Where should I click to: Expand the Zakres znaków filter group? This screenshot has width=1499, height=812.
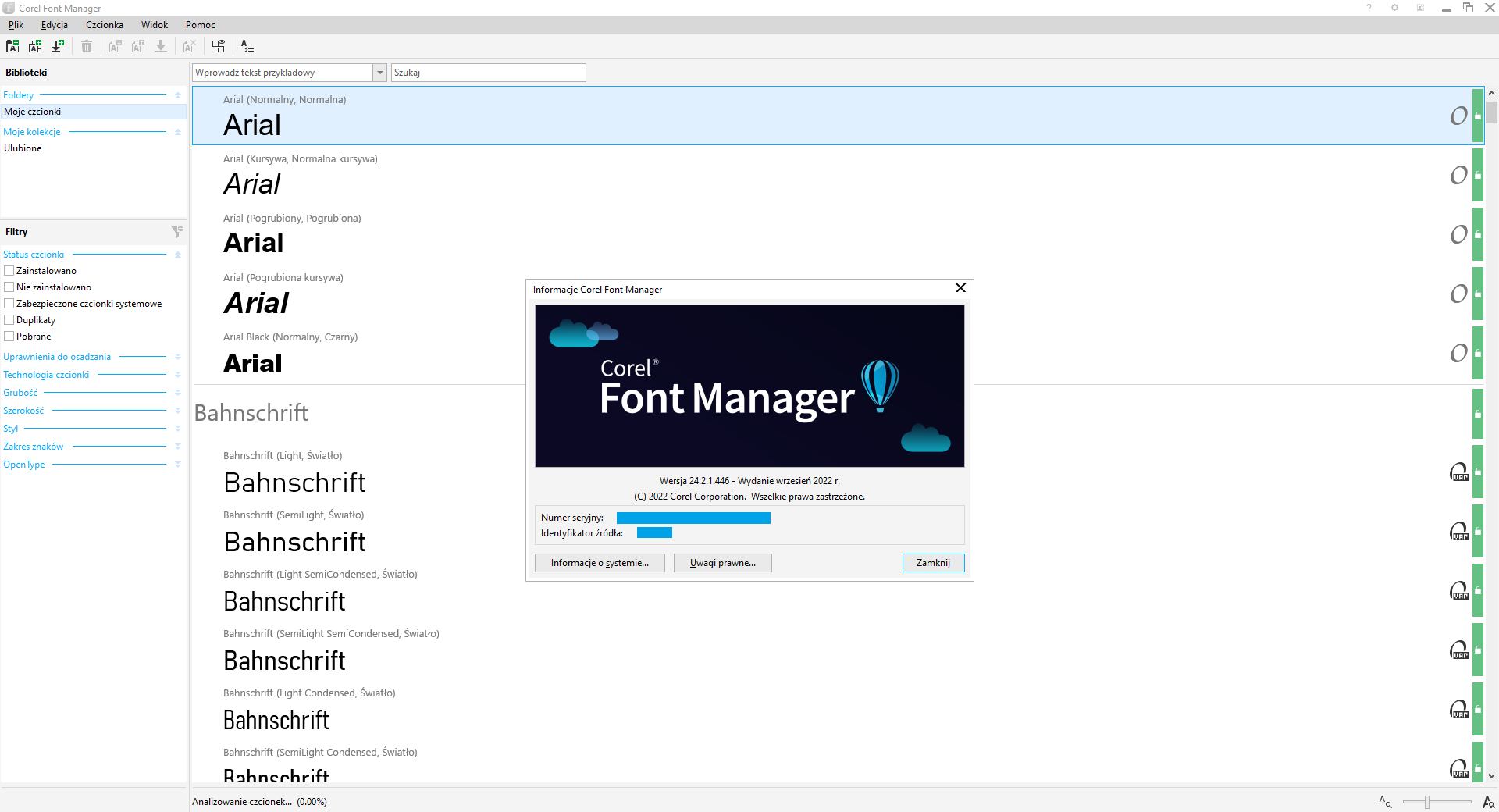(178, 447)
